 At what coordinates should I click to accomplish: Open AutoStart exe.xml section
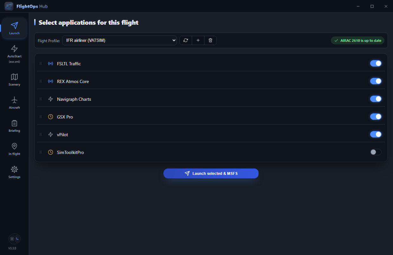(14, 54)
